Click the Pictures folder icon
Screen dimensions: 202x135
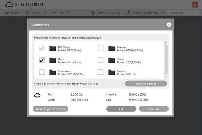click(112, 48)
